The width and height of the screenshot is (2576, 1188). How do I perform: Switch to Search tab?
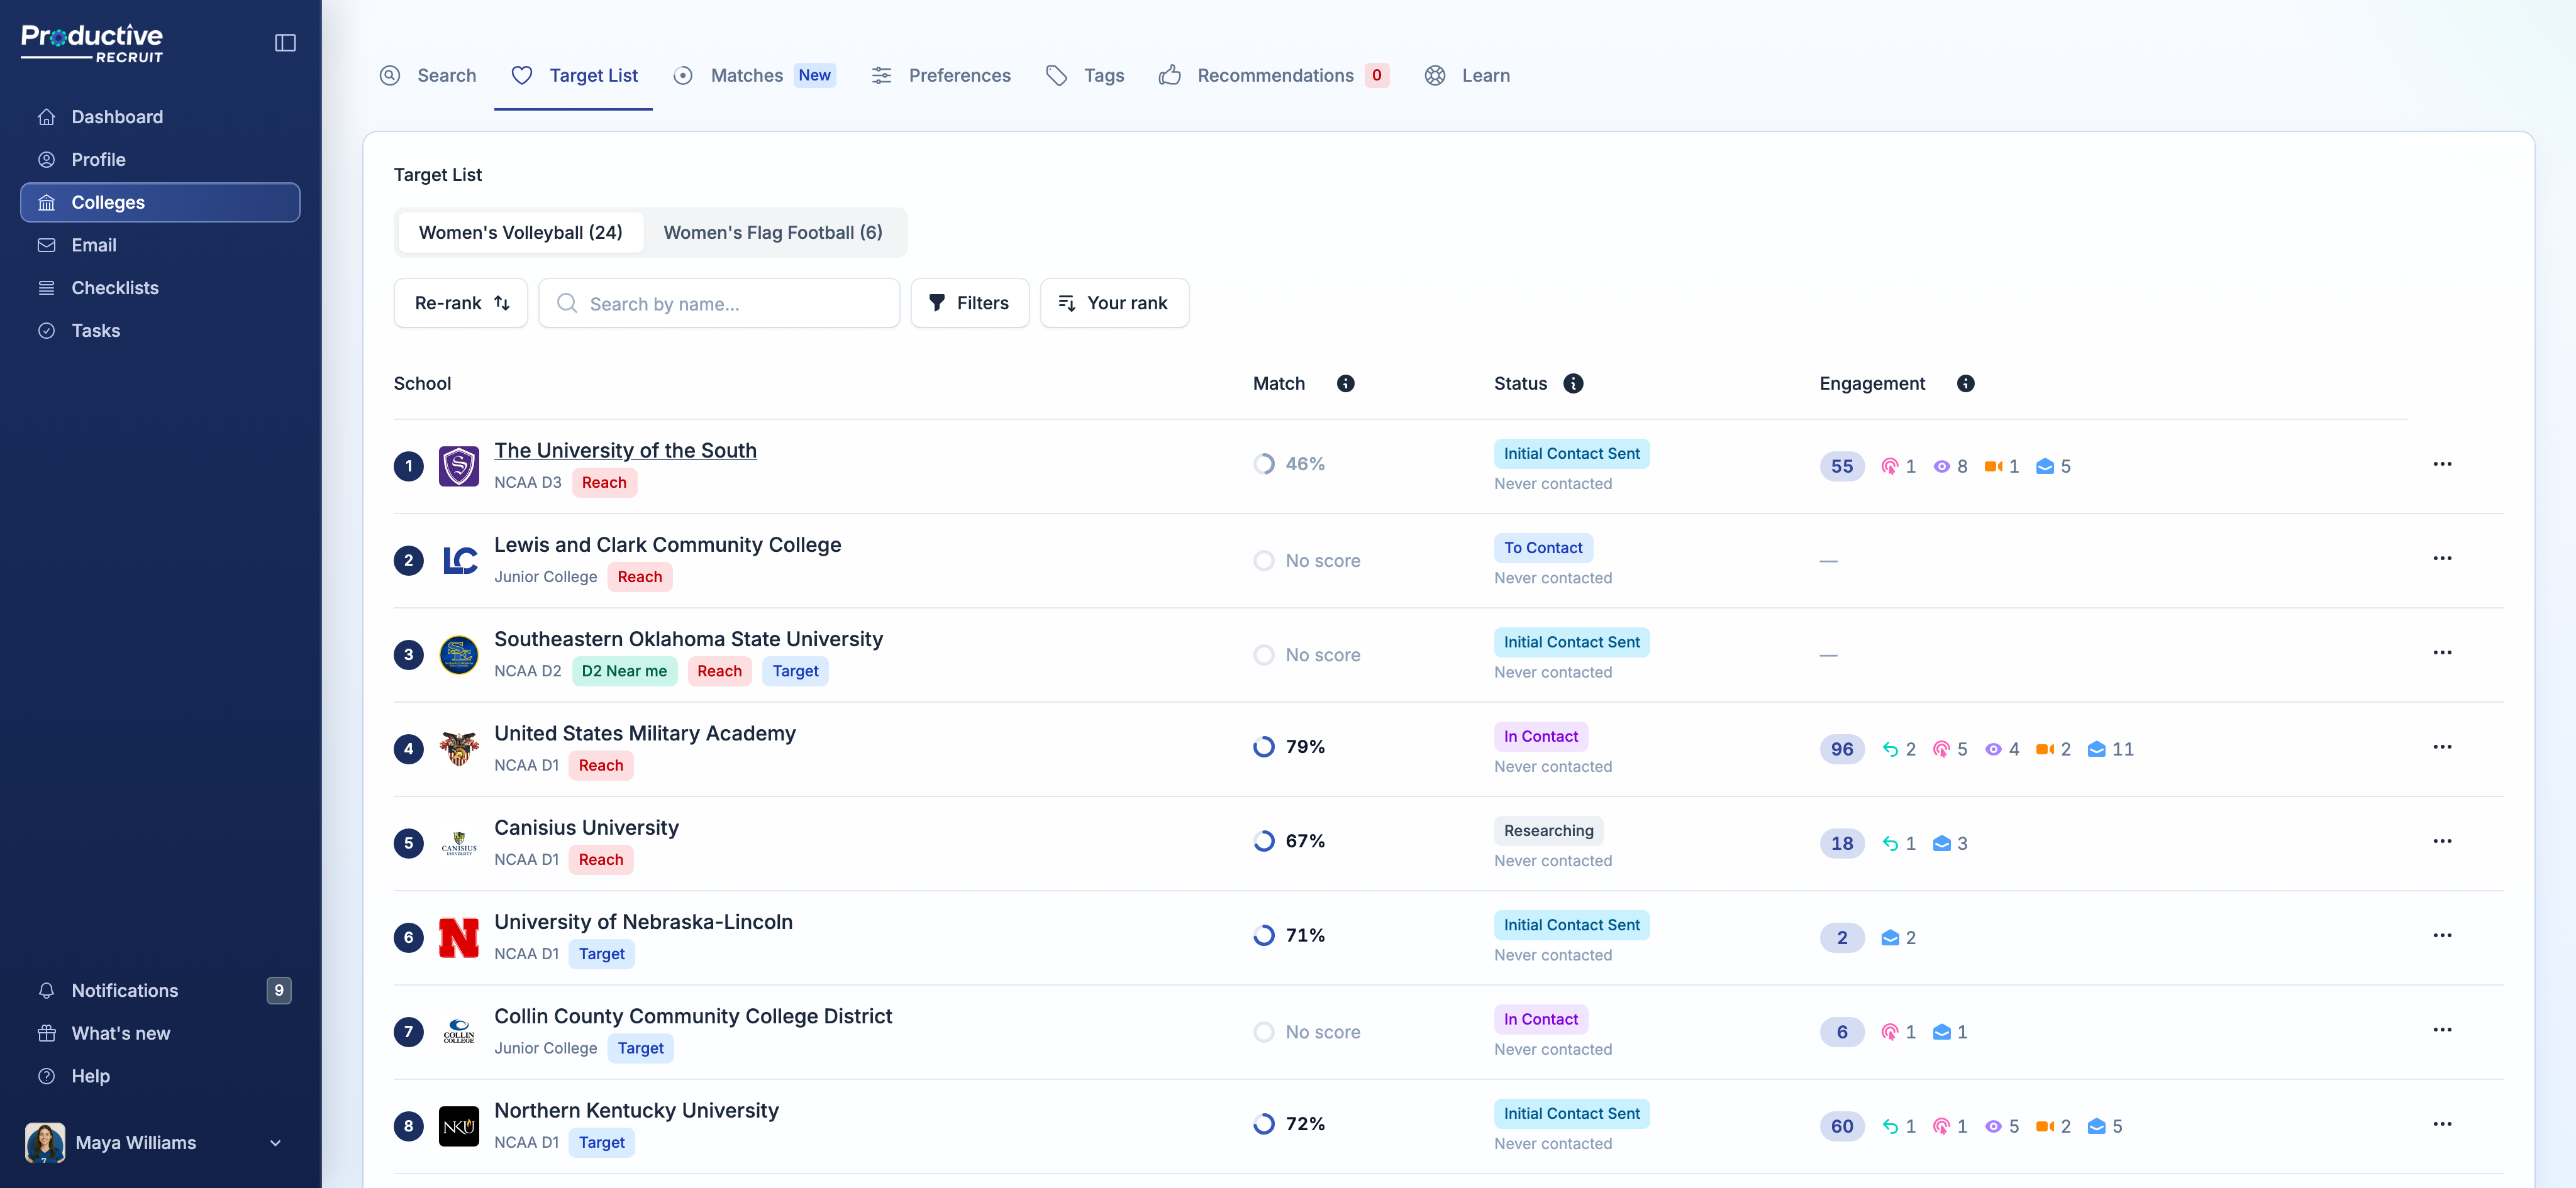[x=428, y=76]
